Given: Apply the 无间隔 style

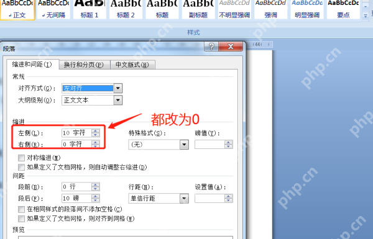Looking at the screenshot, I should [x=53, y=9].
